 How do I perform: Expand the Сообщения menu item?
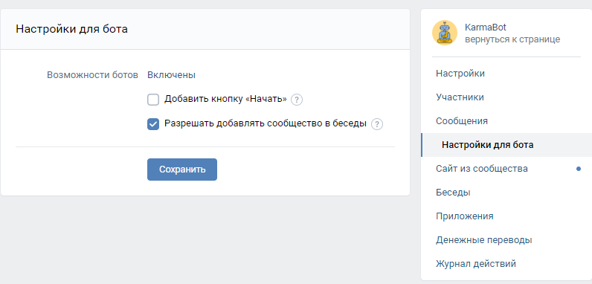coord(506,121)
